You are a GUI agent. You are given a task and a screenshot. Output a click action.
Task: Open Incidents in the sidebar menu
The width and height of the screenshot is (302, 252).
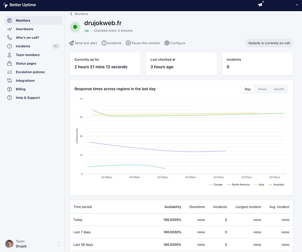point(33,46)
